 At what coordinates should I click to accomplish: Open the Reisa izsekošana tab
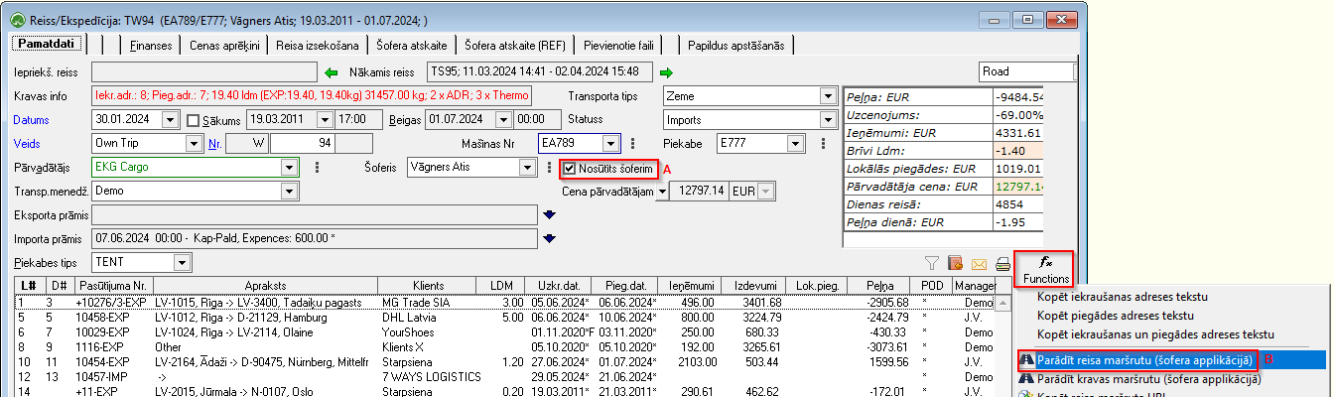(x=318, y=46)
